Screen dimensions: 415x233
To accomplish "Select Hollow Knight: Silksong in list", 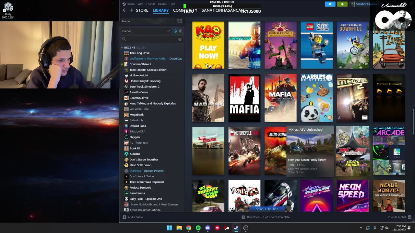I will click(145, 81).
